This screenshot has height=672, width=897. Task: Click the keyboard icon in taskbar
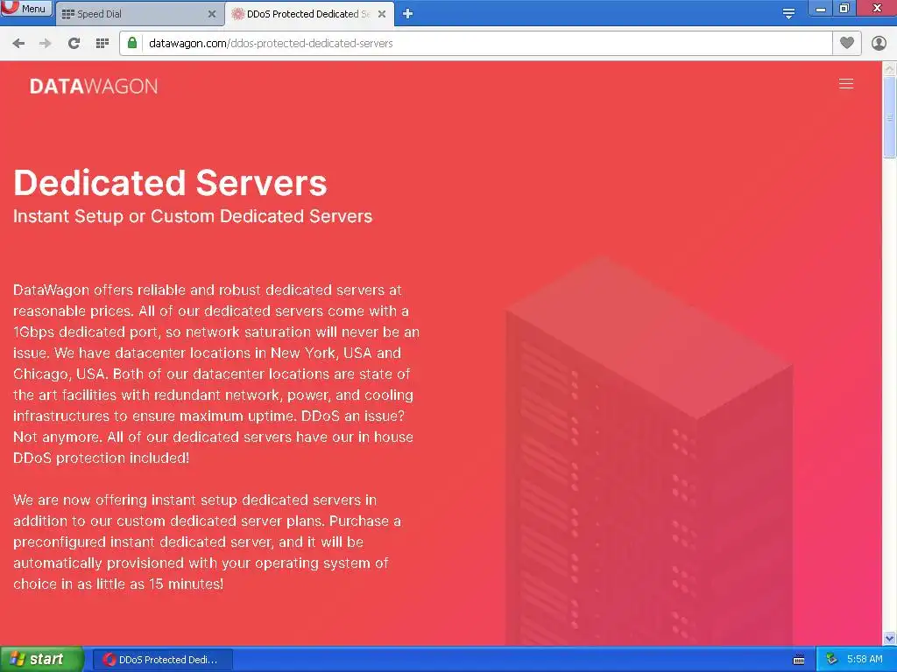[x=799, y=660]
